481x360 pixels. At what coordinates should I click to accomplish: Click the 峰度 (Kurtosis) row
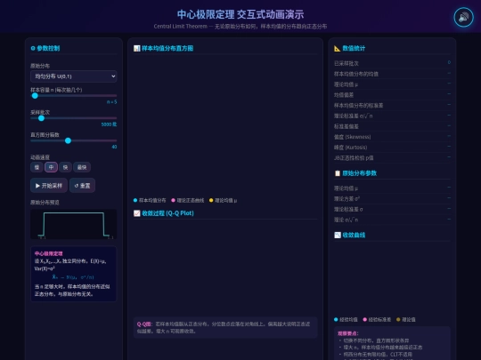click(392, 148)
